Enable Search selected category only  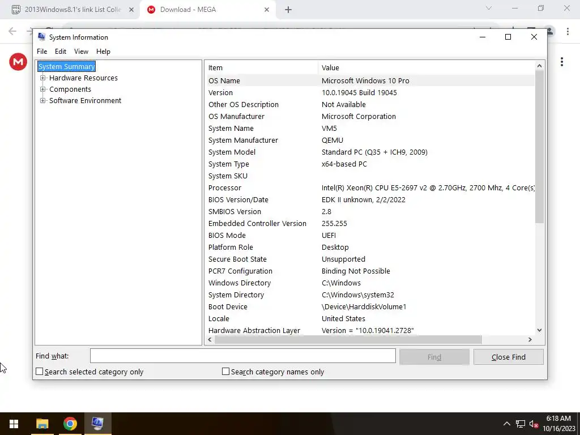coord(40,372)
